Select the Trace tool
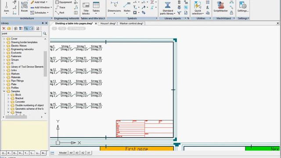This screenshot has height=158, width=281. (60, 7)
